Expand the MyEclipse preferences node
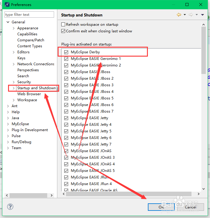This screenshot has height=218, width=210. pyautogui.click(x=8, y=124)
